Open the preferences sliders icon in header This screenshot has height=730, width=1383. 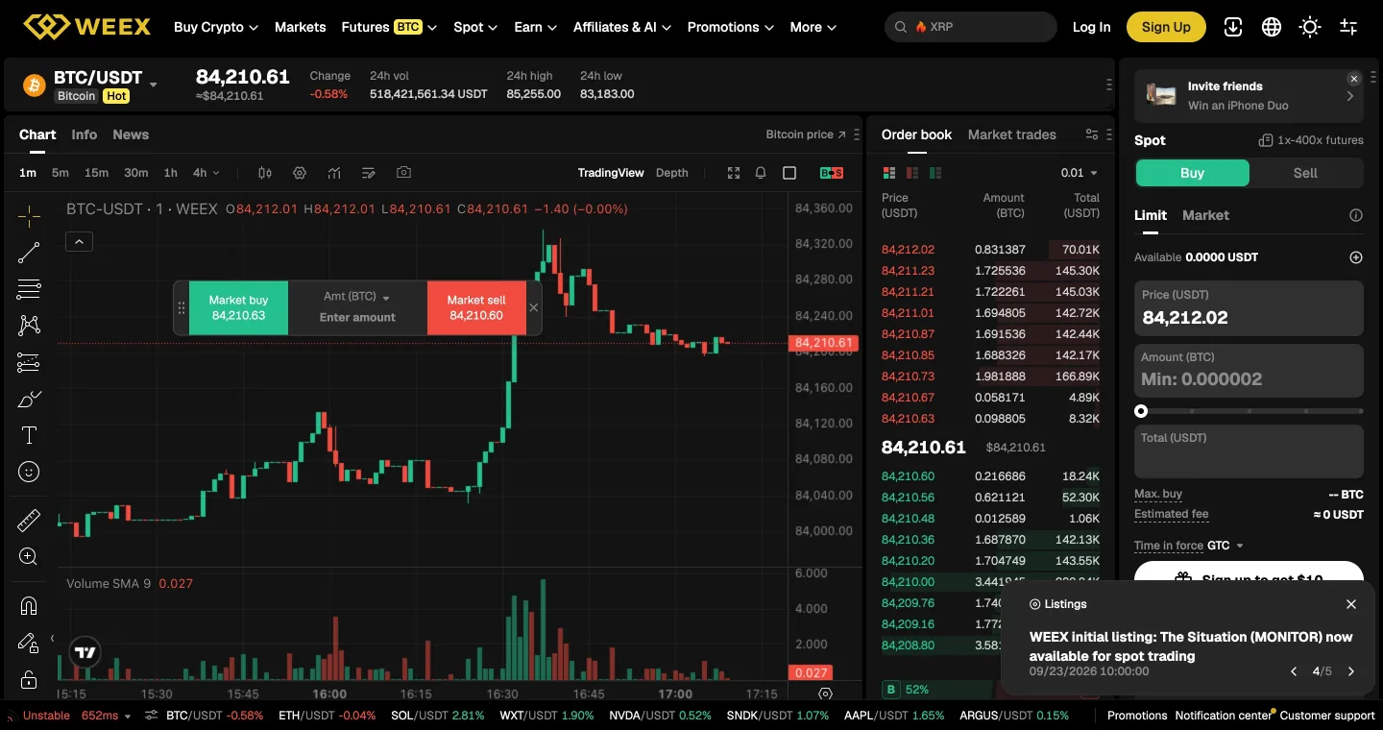click(1348, 27)
